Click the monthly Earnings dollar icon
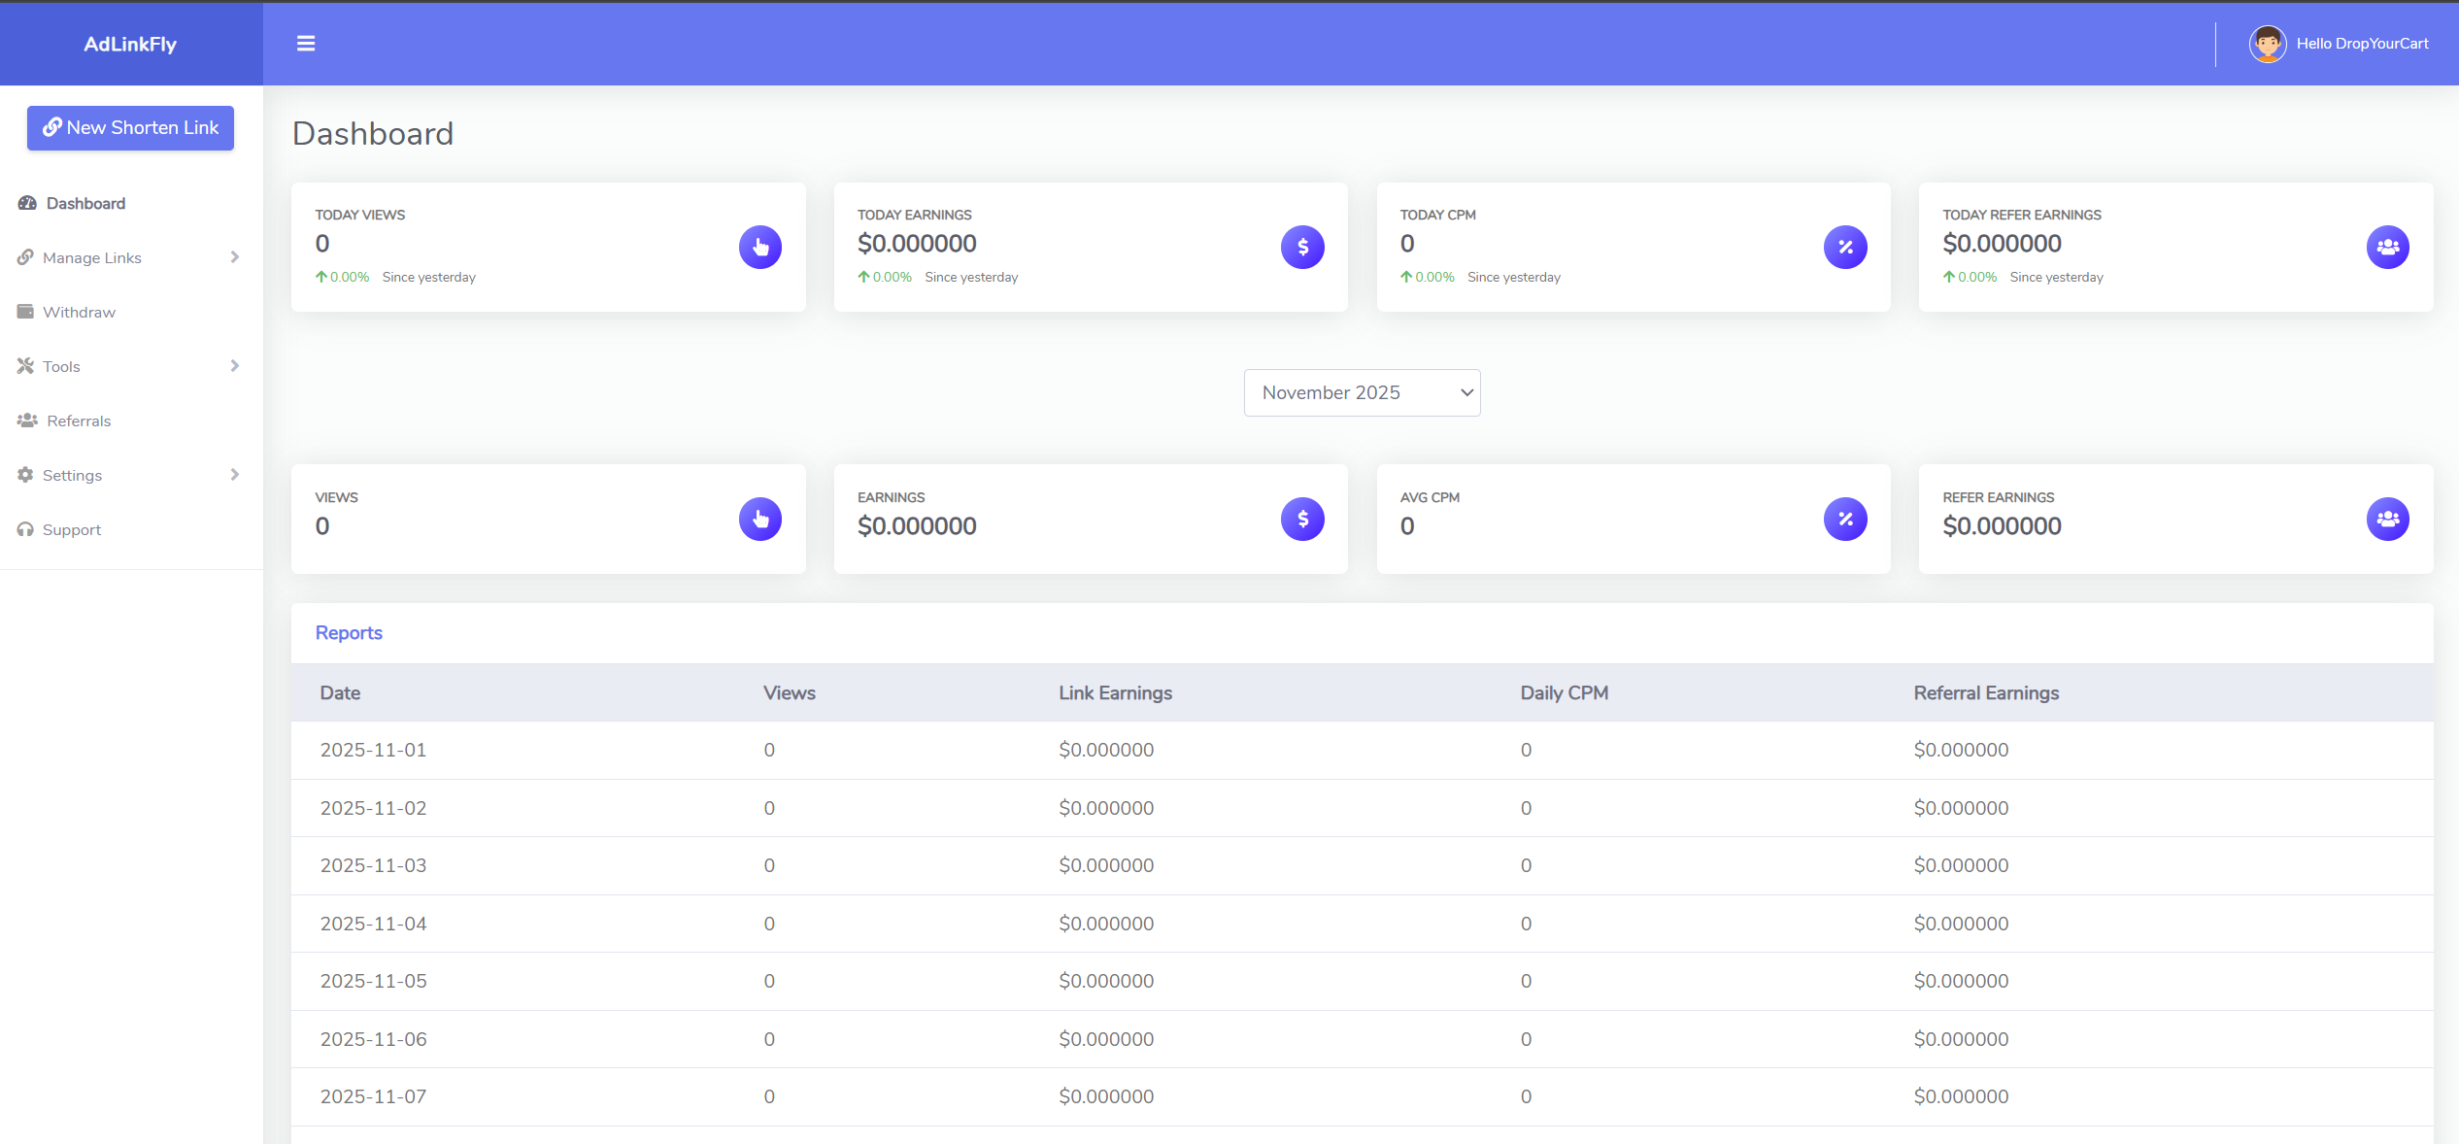This screenshot has width=2459, height=1144. point(1302,520)
